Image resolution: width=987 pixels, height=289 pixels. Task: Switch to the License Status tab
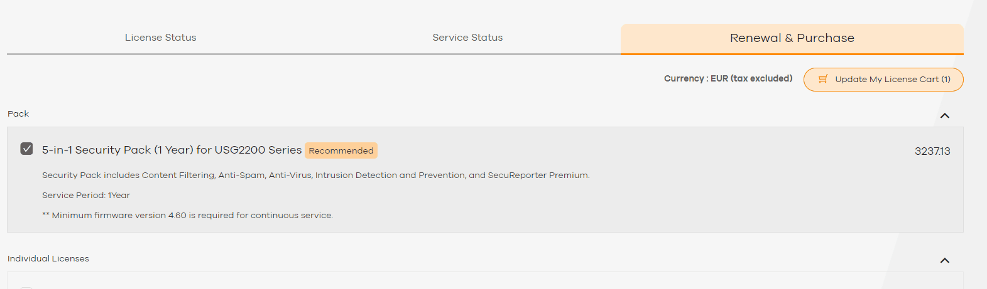pos(160,38)
